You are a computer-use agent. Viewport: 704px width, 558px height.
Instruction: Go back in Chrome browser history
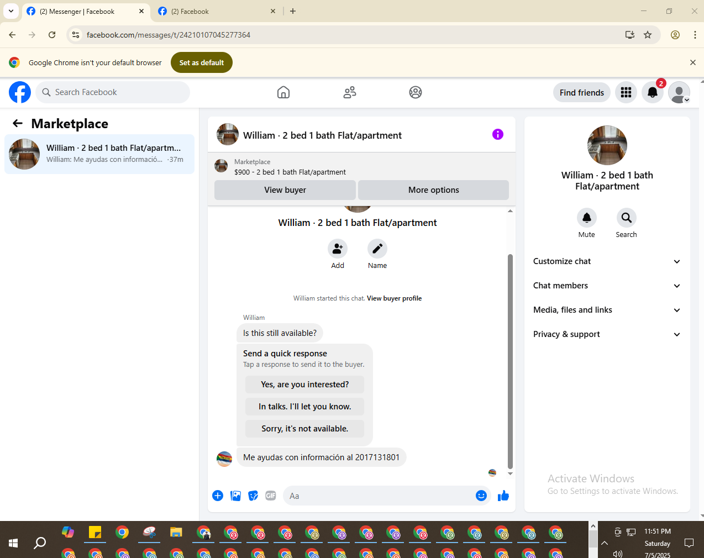(x=12, y=35)
